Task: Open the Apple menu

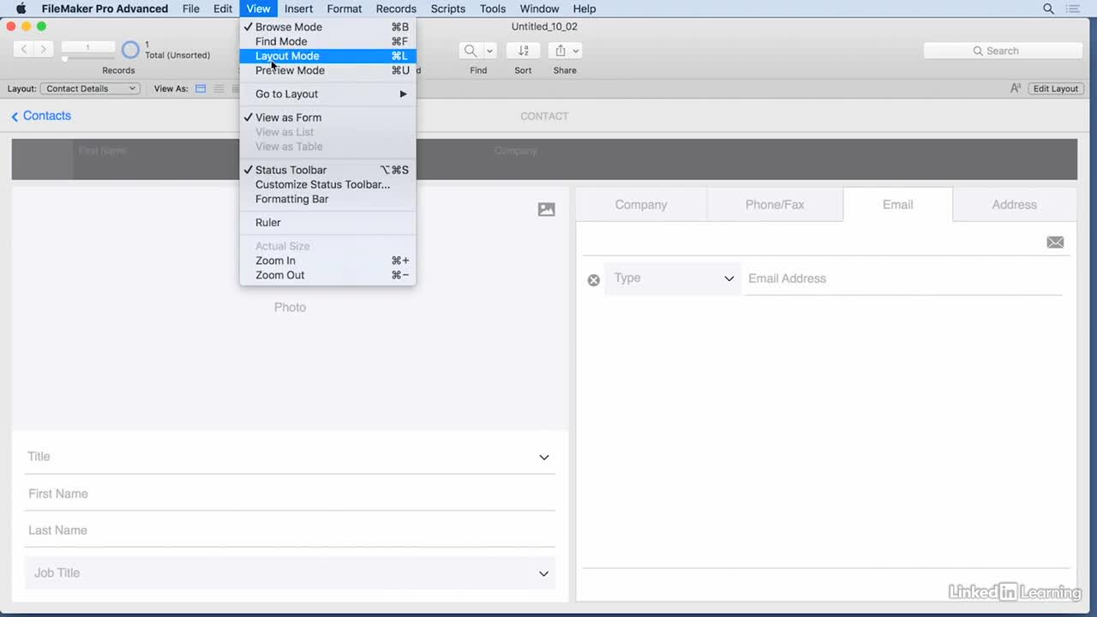Action: 21,9
